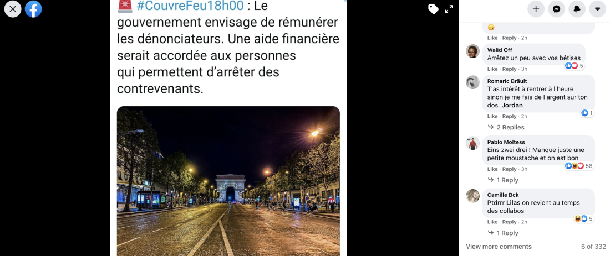Viewport: 610px width, 256px height.
Task: Open the notifications bell
Action: [577, 9]
